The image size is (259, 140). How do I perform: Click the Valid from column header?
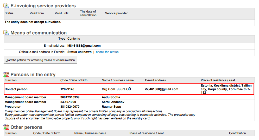click(37, 13)
